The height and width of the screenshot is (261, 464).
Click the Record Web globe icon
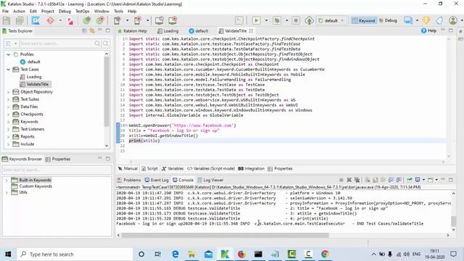(x=100, y=20)
